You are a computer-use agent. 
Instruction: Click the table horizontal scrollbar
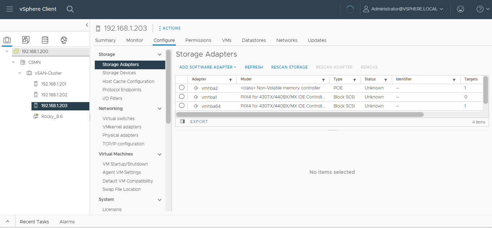300,114
